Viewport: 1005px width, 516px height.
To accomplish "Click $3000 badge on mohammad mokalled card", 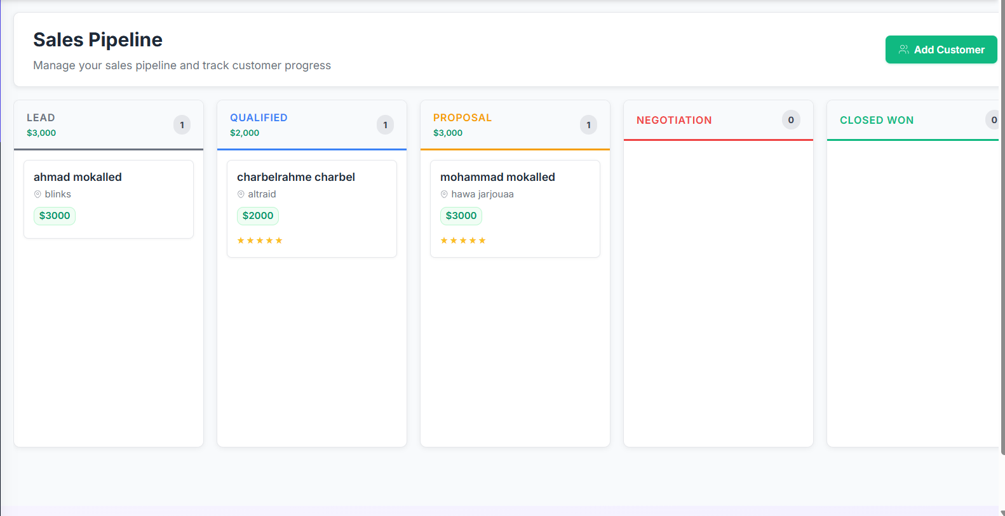I will 461,216.
